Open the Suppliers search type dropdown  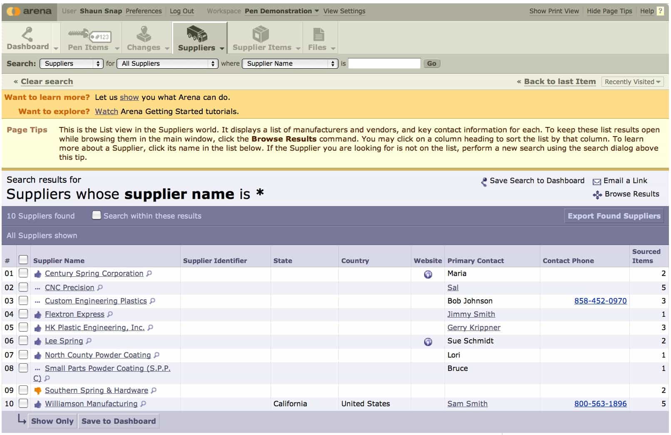pyautogui.click(x=72, y=64)
